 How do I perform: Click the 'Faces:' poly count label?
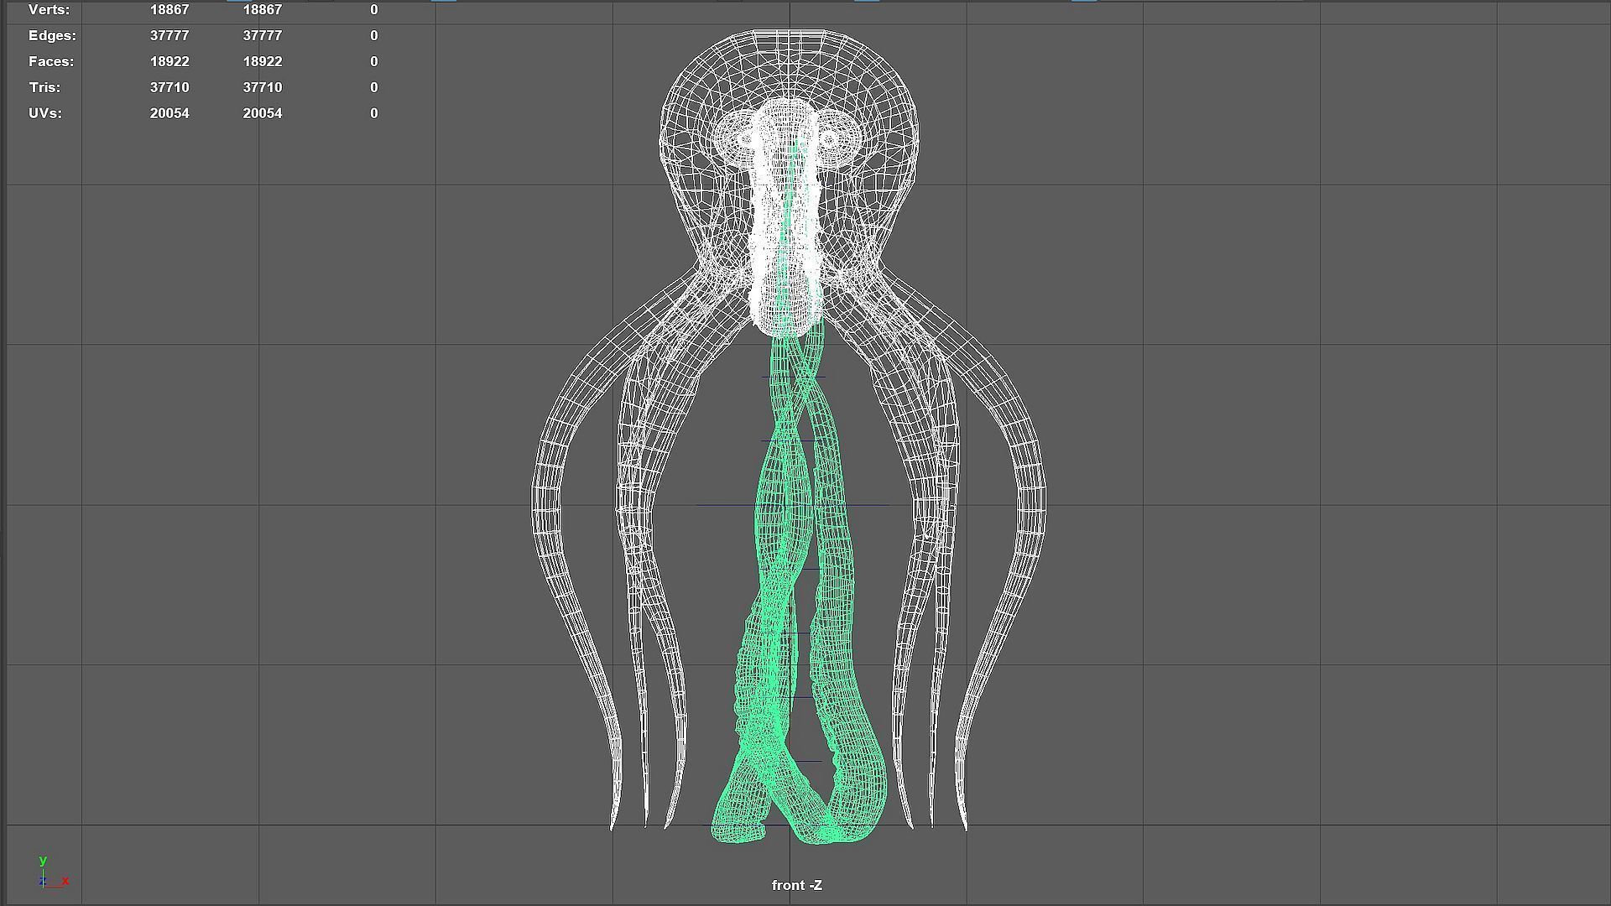(x=51, y=61)
